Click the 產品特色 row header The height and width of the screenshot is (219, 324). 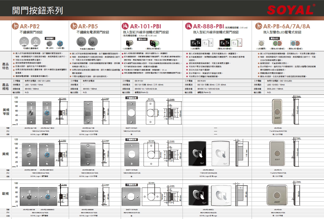[6, 66]
